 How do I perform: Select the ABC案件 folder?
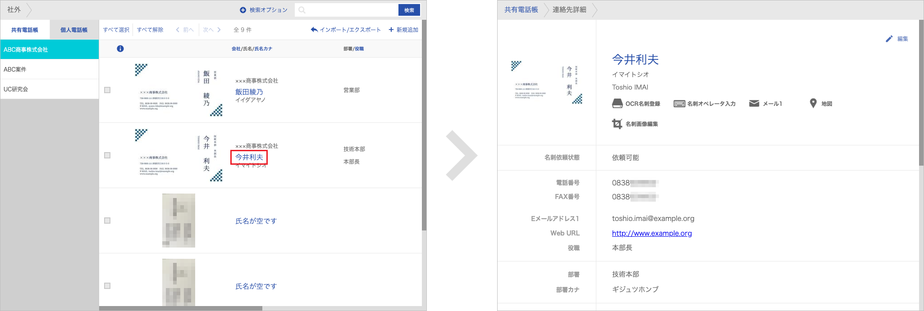tap(50, 69)
